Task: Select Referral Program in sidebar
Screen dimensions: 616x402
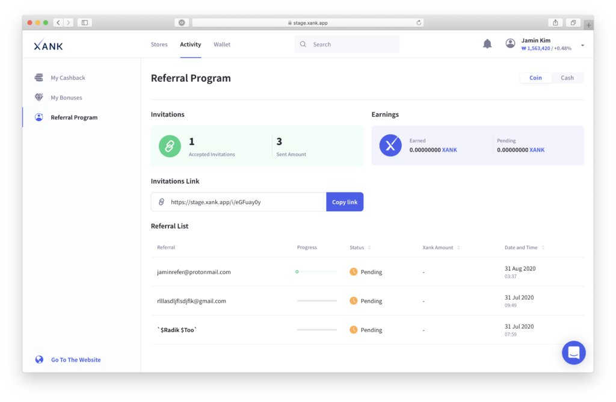Action: 74,117
